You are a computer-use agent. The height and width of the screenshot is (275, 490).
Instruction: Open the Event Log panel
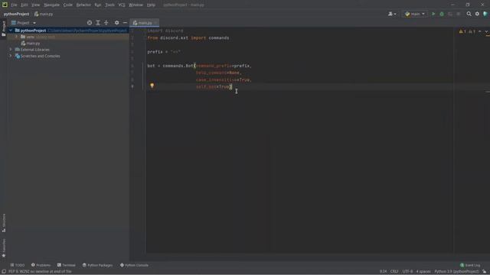coord(470,265)
